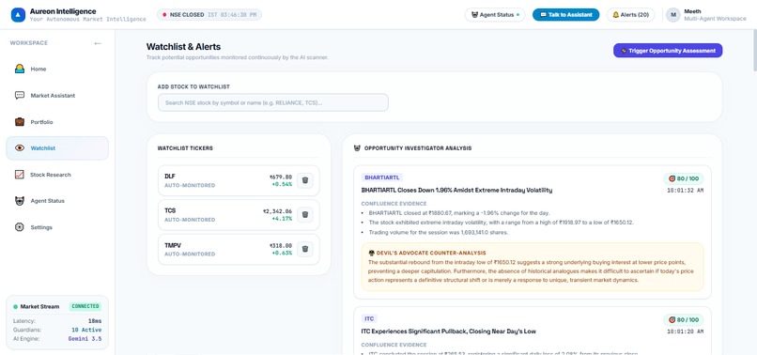Click the DLF price ₹679.80
This screenshot has width=757, height=355.
[x=281, y=177]
